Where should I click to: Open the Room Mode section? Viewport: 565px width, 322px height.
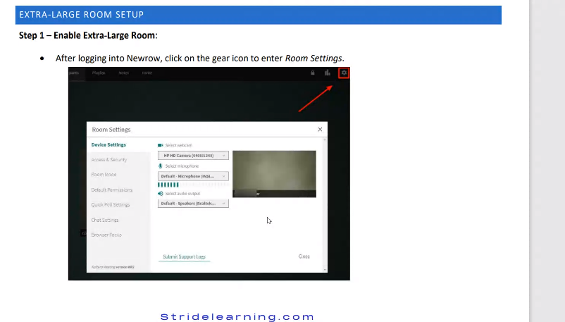[x=104, y=175]
